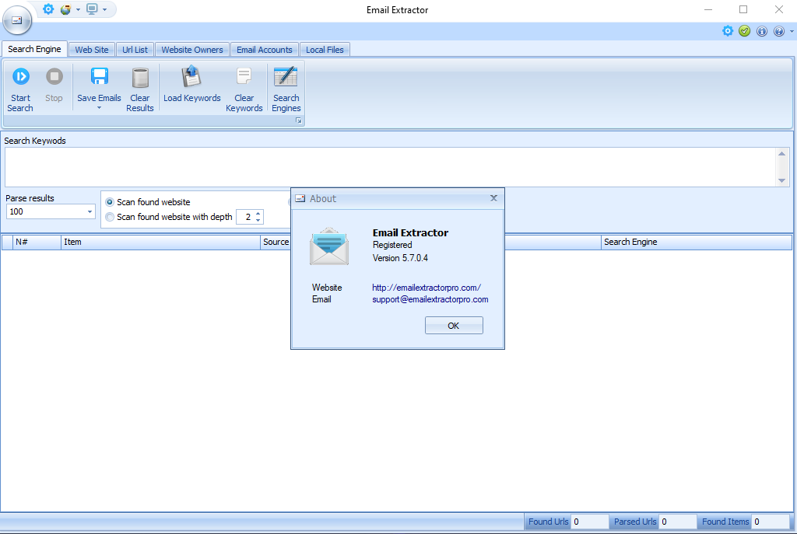797x534 pixels.
Task: Switch to the Email Accounts tab
Action: point(265,50)
